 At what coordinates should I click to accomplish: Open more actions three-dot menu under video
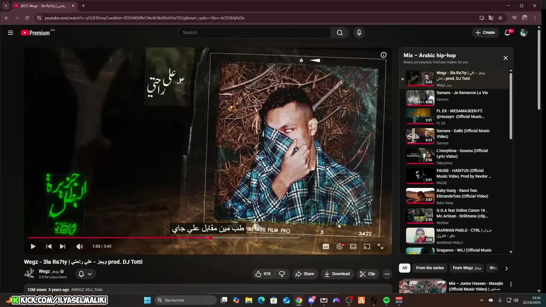pyautogui.click(x=387, y=274)
